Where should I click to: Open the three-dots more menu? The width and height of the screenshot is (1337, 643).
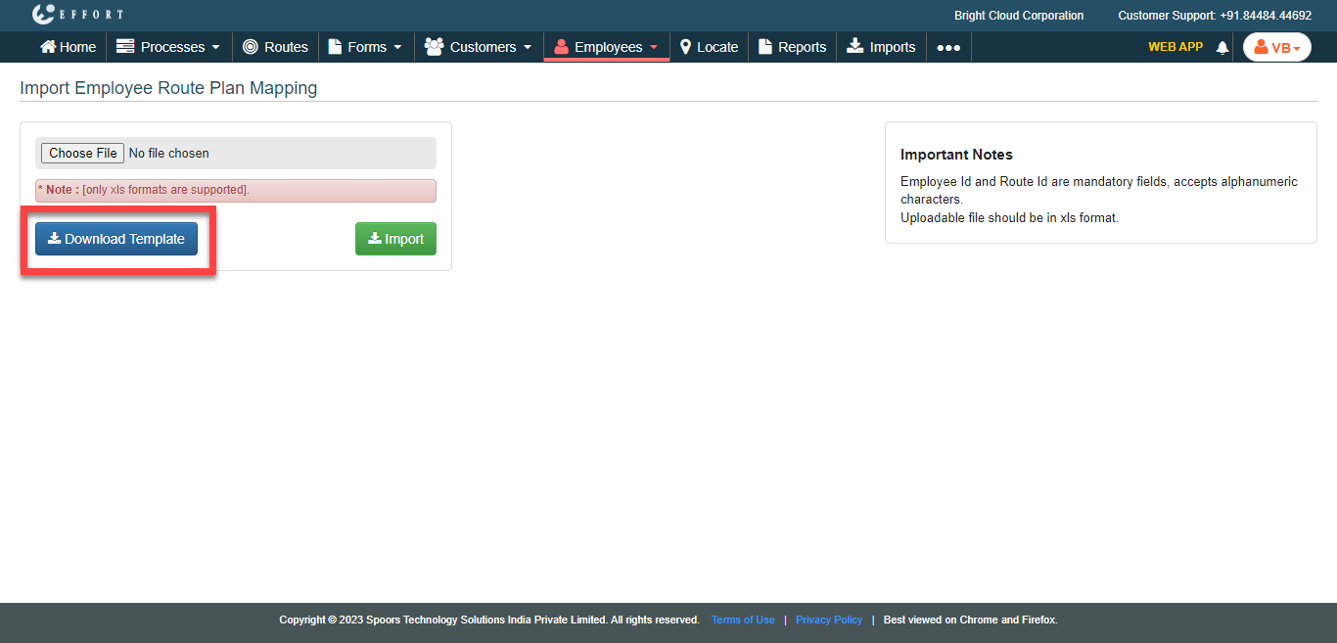click(x=947, y=47)
